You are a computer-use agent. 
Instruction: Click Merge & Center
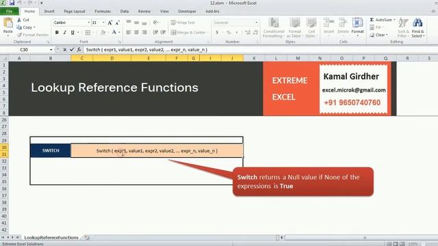coord(188,32)
